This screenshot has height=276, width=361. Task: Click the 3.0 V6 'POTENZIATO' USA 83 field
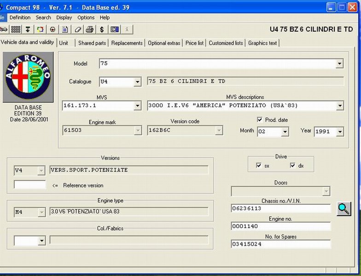pyautogui.click(x=129, y=212)
